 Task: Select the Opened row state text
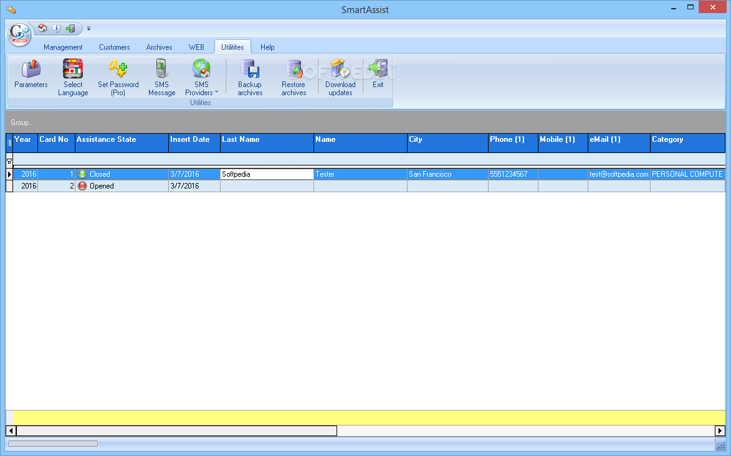point(102,185)
